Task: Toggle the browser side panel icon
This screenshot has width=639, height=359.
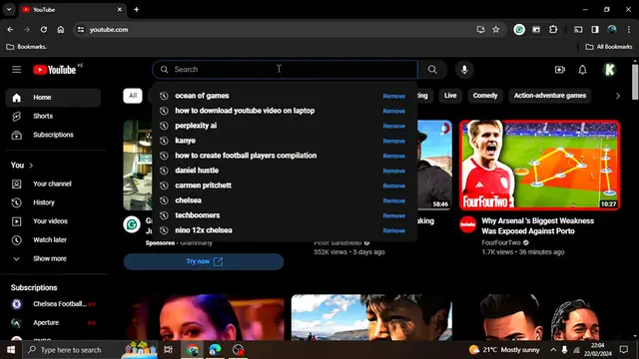Action: pos(595,30)
